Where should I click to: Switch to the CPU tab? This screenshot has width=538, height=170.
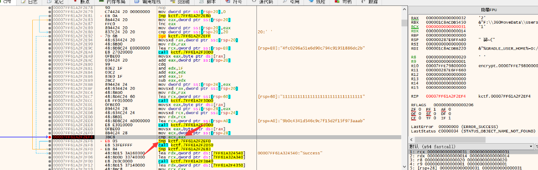[8, 2]
